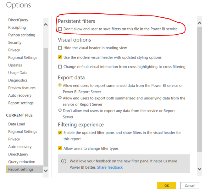
Task: Click the sidebar scroll up arrow
Action: tap(46, 25)
